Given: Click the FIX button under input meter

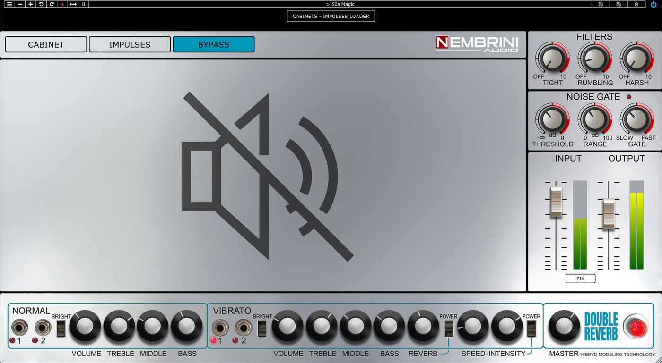Looking at the screenshot, I should (x=580, y=279).
